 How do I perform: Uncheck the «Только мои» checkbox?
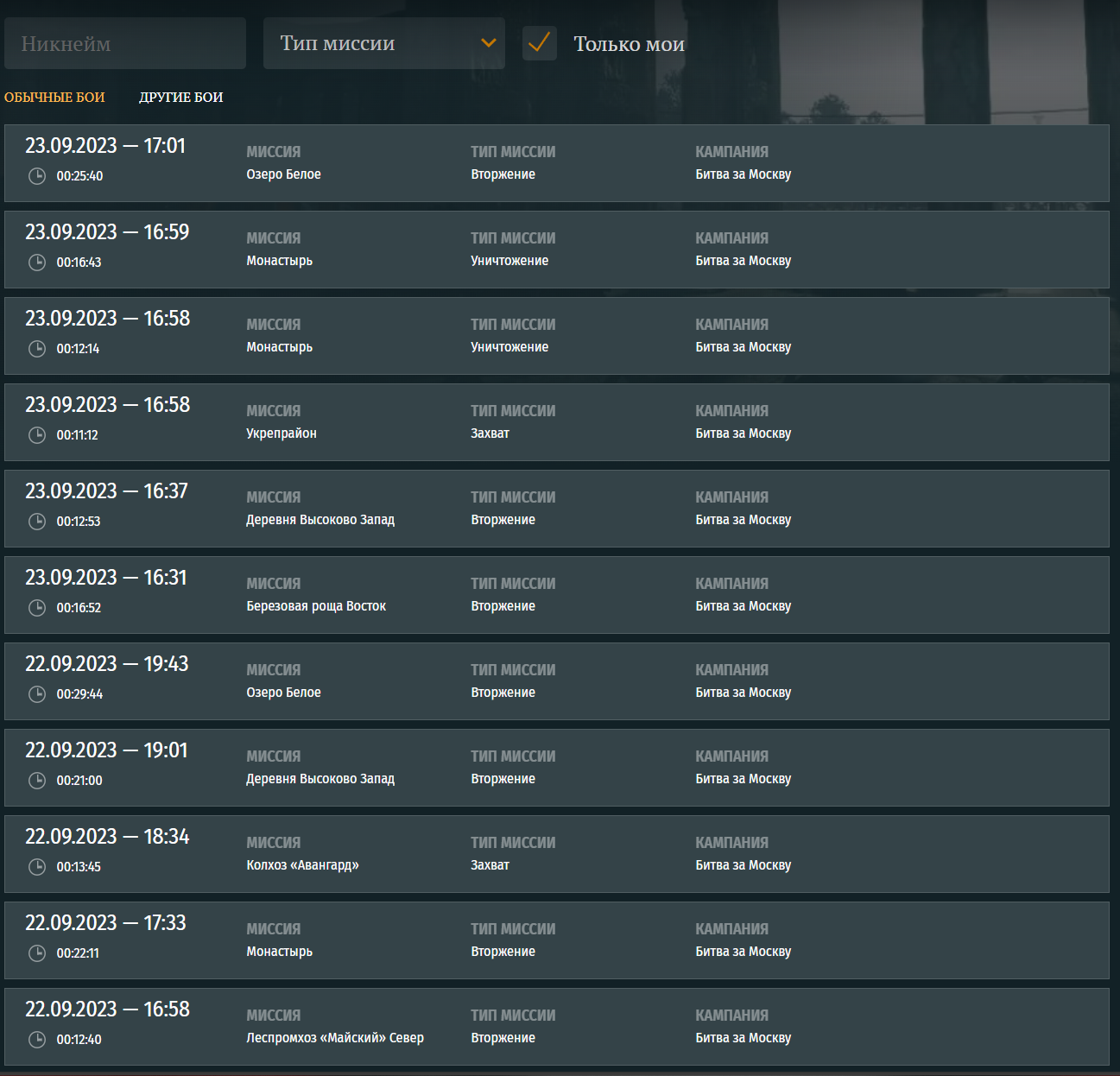pyautogui.click(x=540, y=43)
